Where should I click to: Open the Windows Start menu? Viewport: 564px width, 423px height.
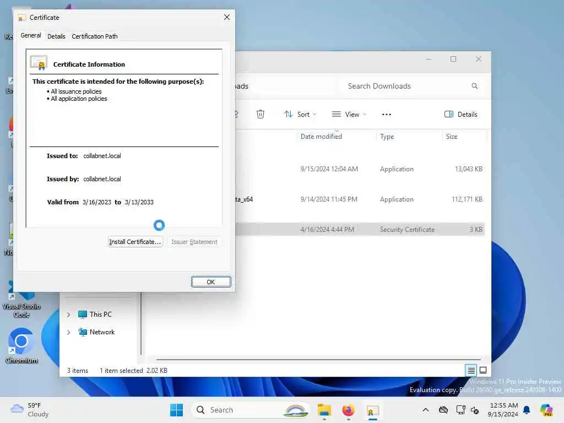[x=176, y=410]
